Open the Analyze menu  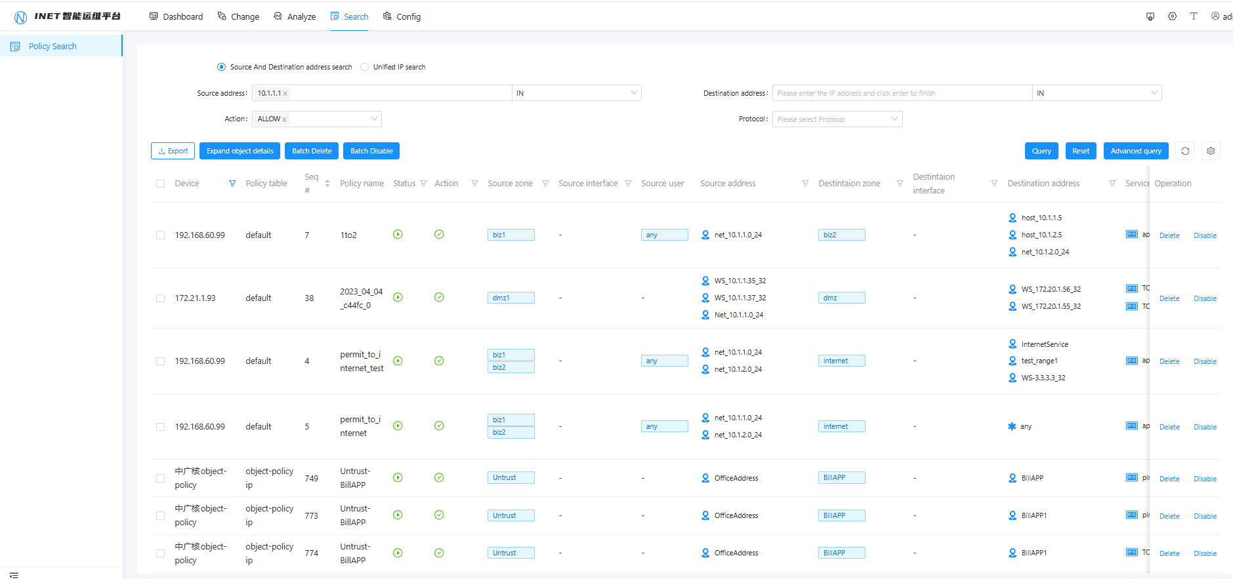click(x=295, y=16)
